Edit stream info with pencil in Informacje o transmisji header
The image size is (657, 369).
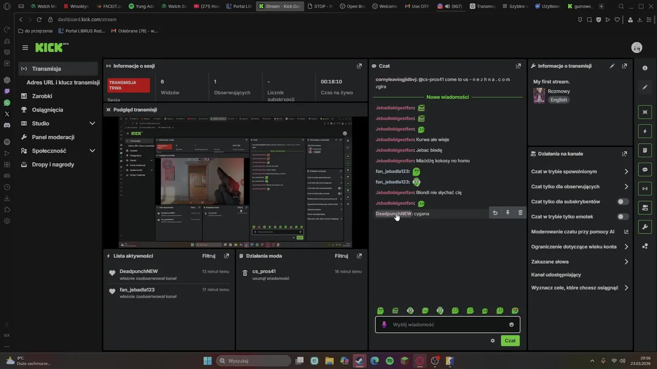click(612, 66)
